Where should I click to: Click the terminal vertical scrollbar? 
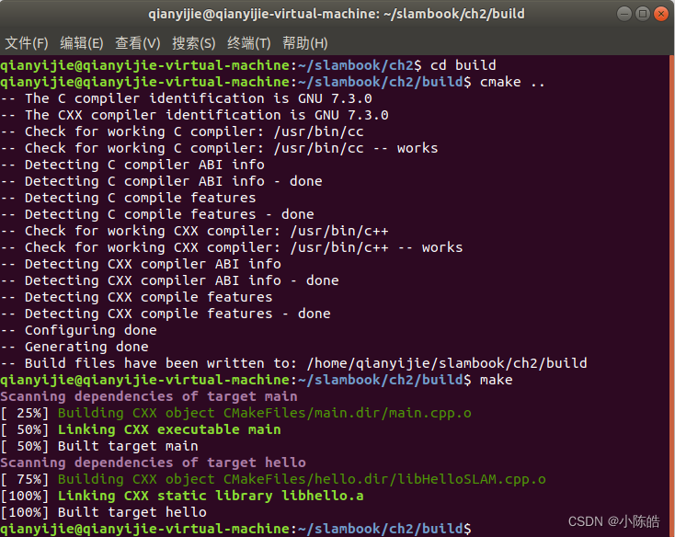pyautogui.click(x=671, y=295)
